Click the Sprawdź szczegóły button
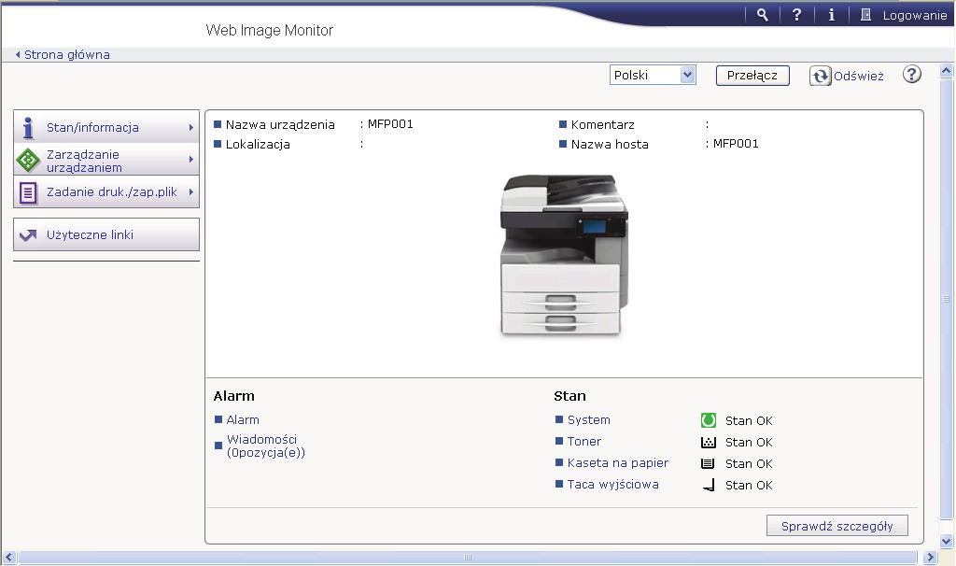956x566 pixels. (x=837, y=526)
